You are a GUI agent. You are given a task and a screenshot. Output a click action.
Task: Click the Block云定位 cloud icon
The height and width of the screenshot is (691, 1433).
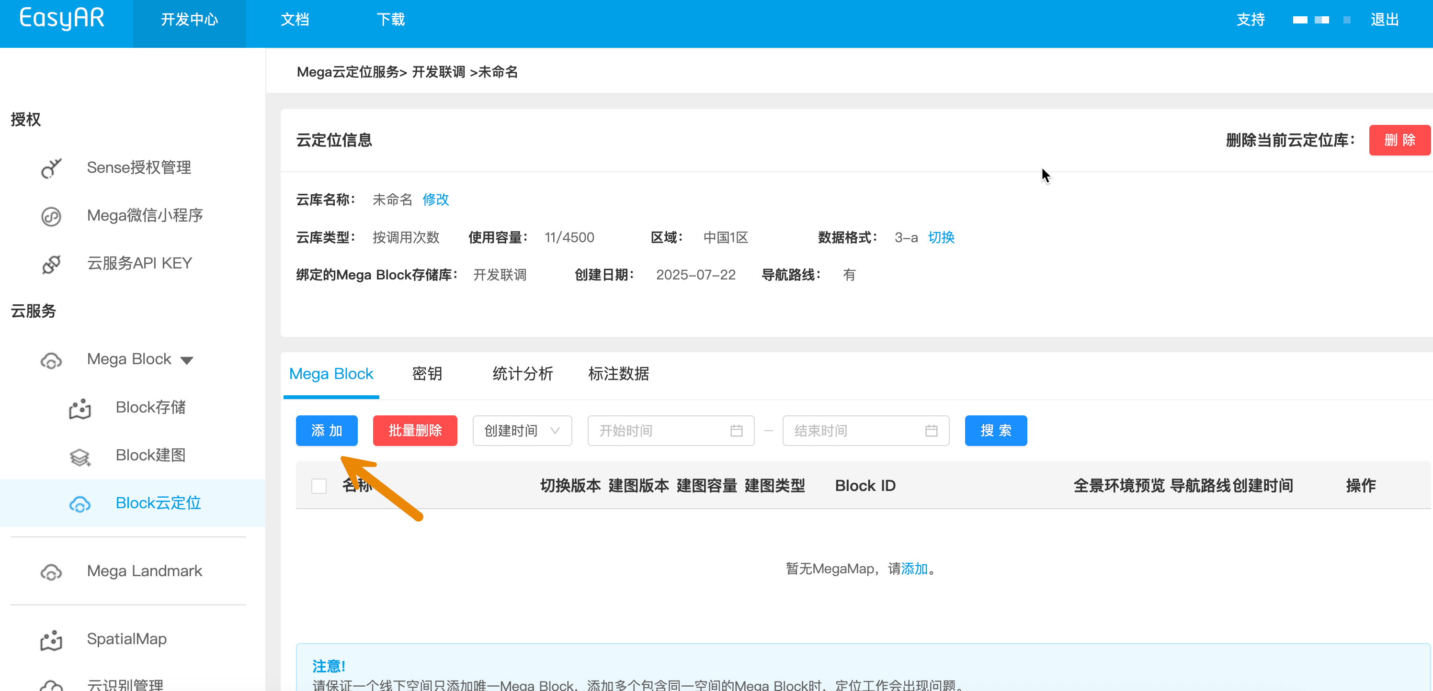click(x=80, y=504)
